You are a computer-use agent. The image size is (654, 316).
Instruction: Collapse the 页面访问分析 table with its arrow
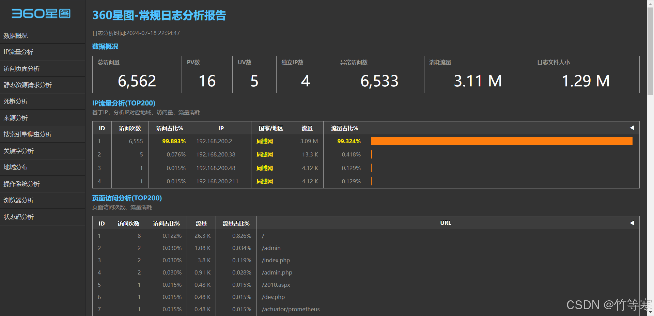pos(632,223)
